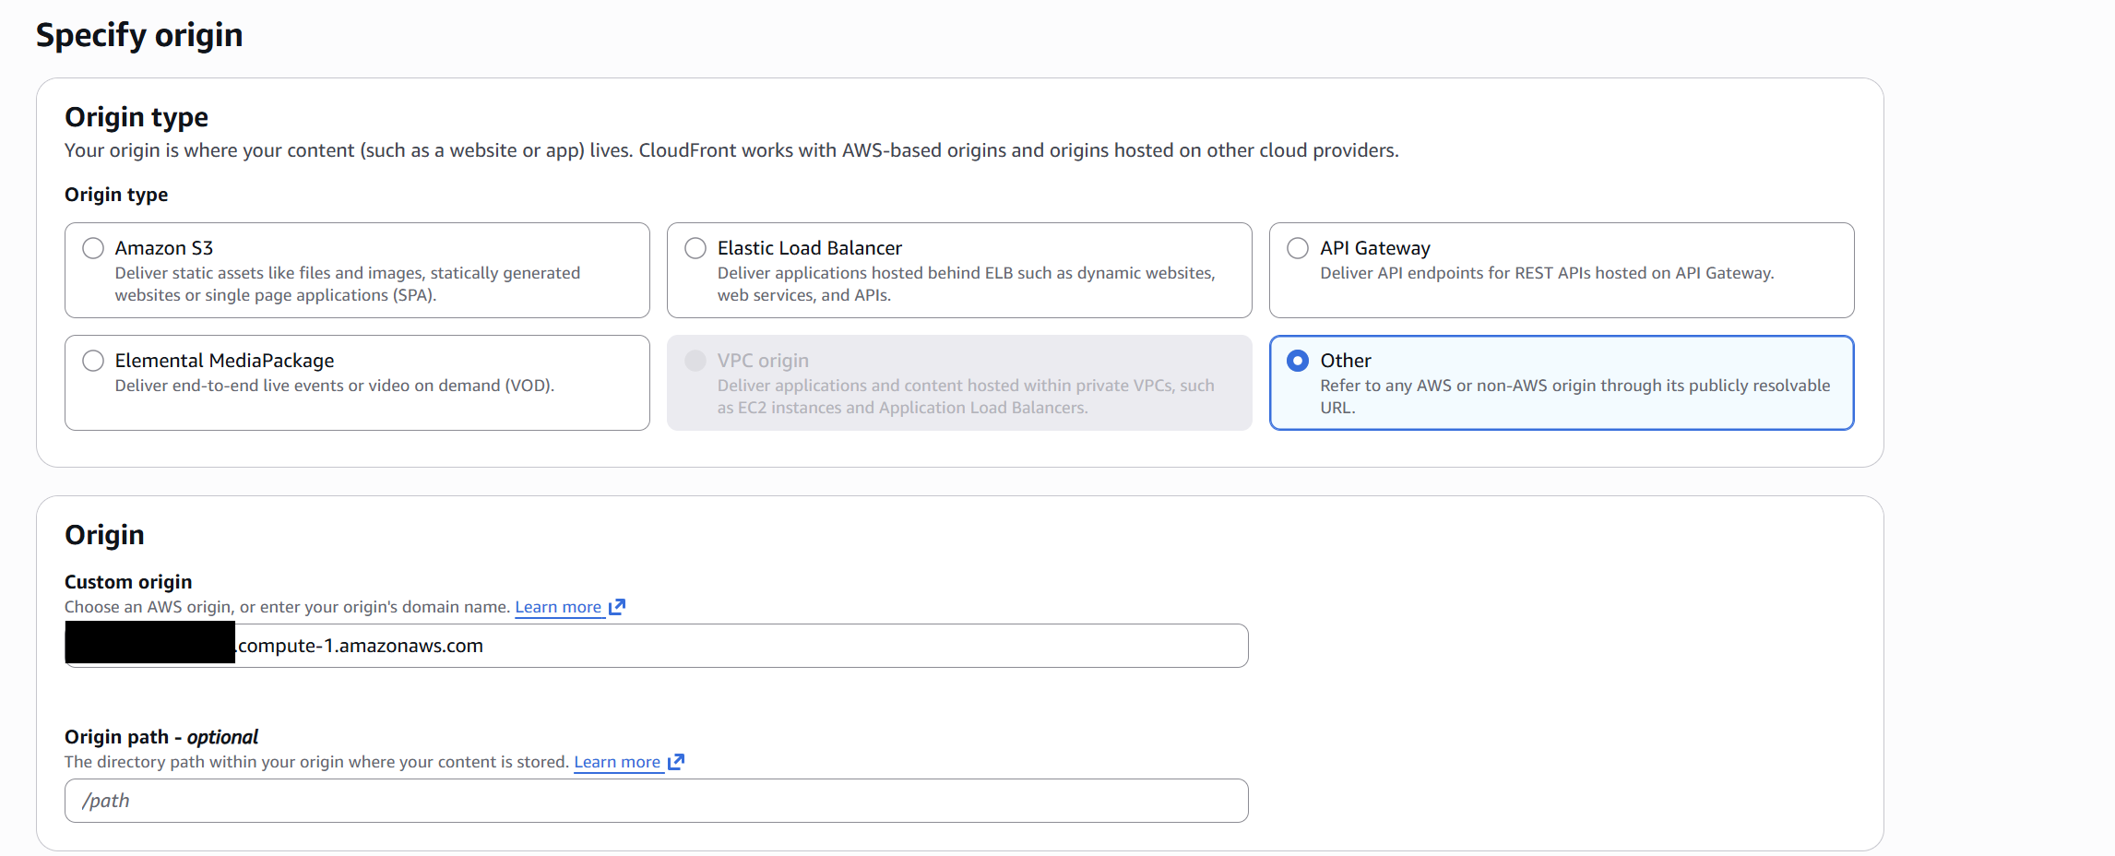Click the 'Specify origin' page heading
Screen dimensions: 2115x856
[139, 35]
